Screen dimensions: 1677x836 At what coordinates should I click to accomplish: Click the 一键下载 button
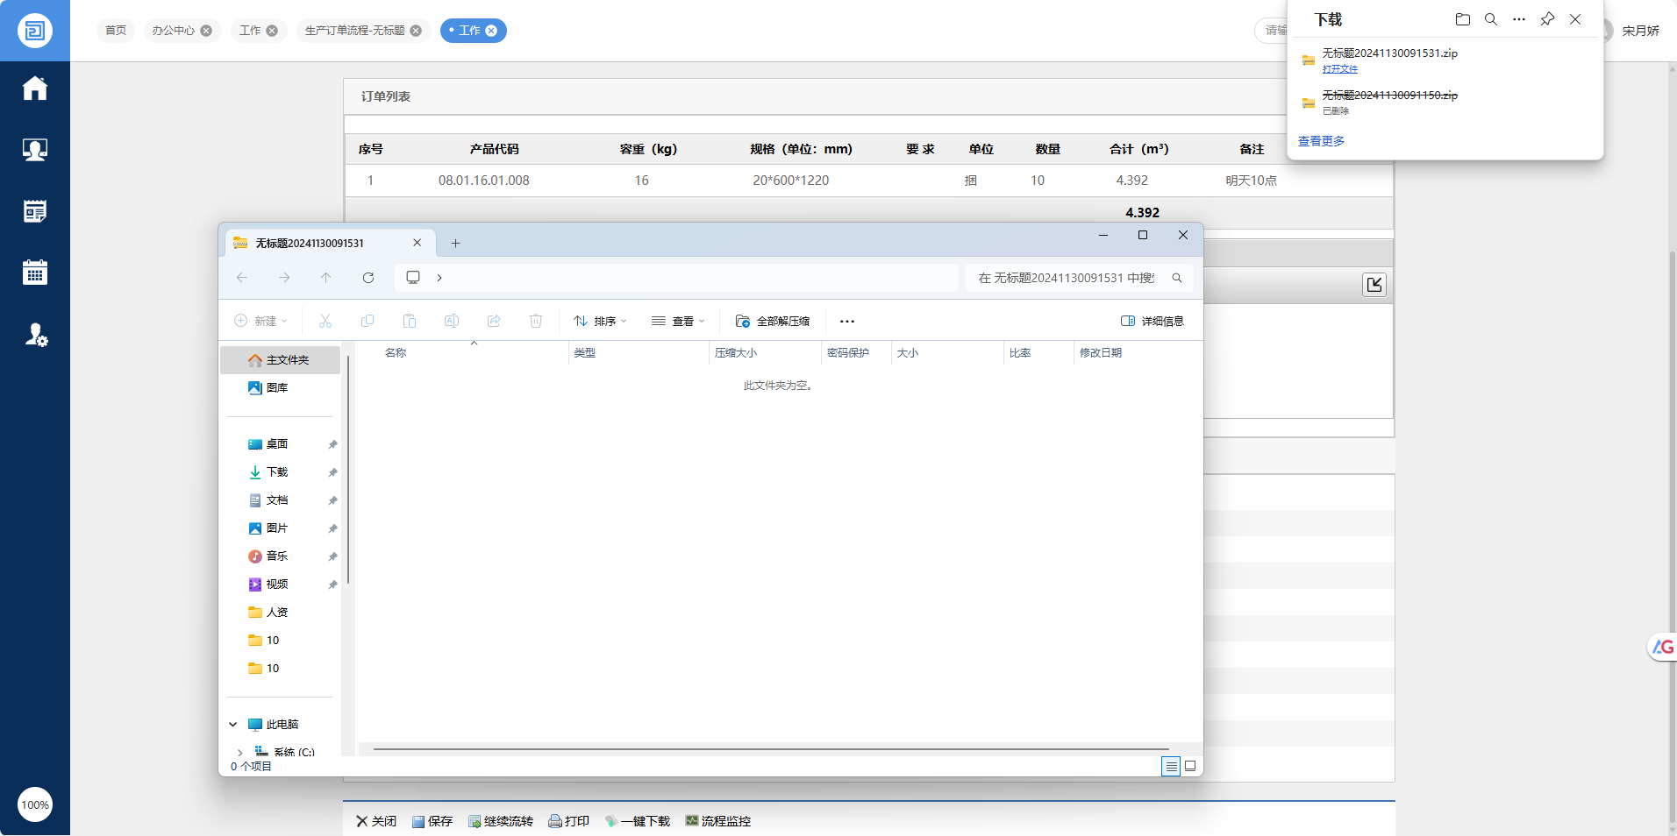638,821
